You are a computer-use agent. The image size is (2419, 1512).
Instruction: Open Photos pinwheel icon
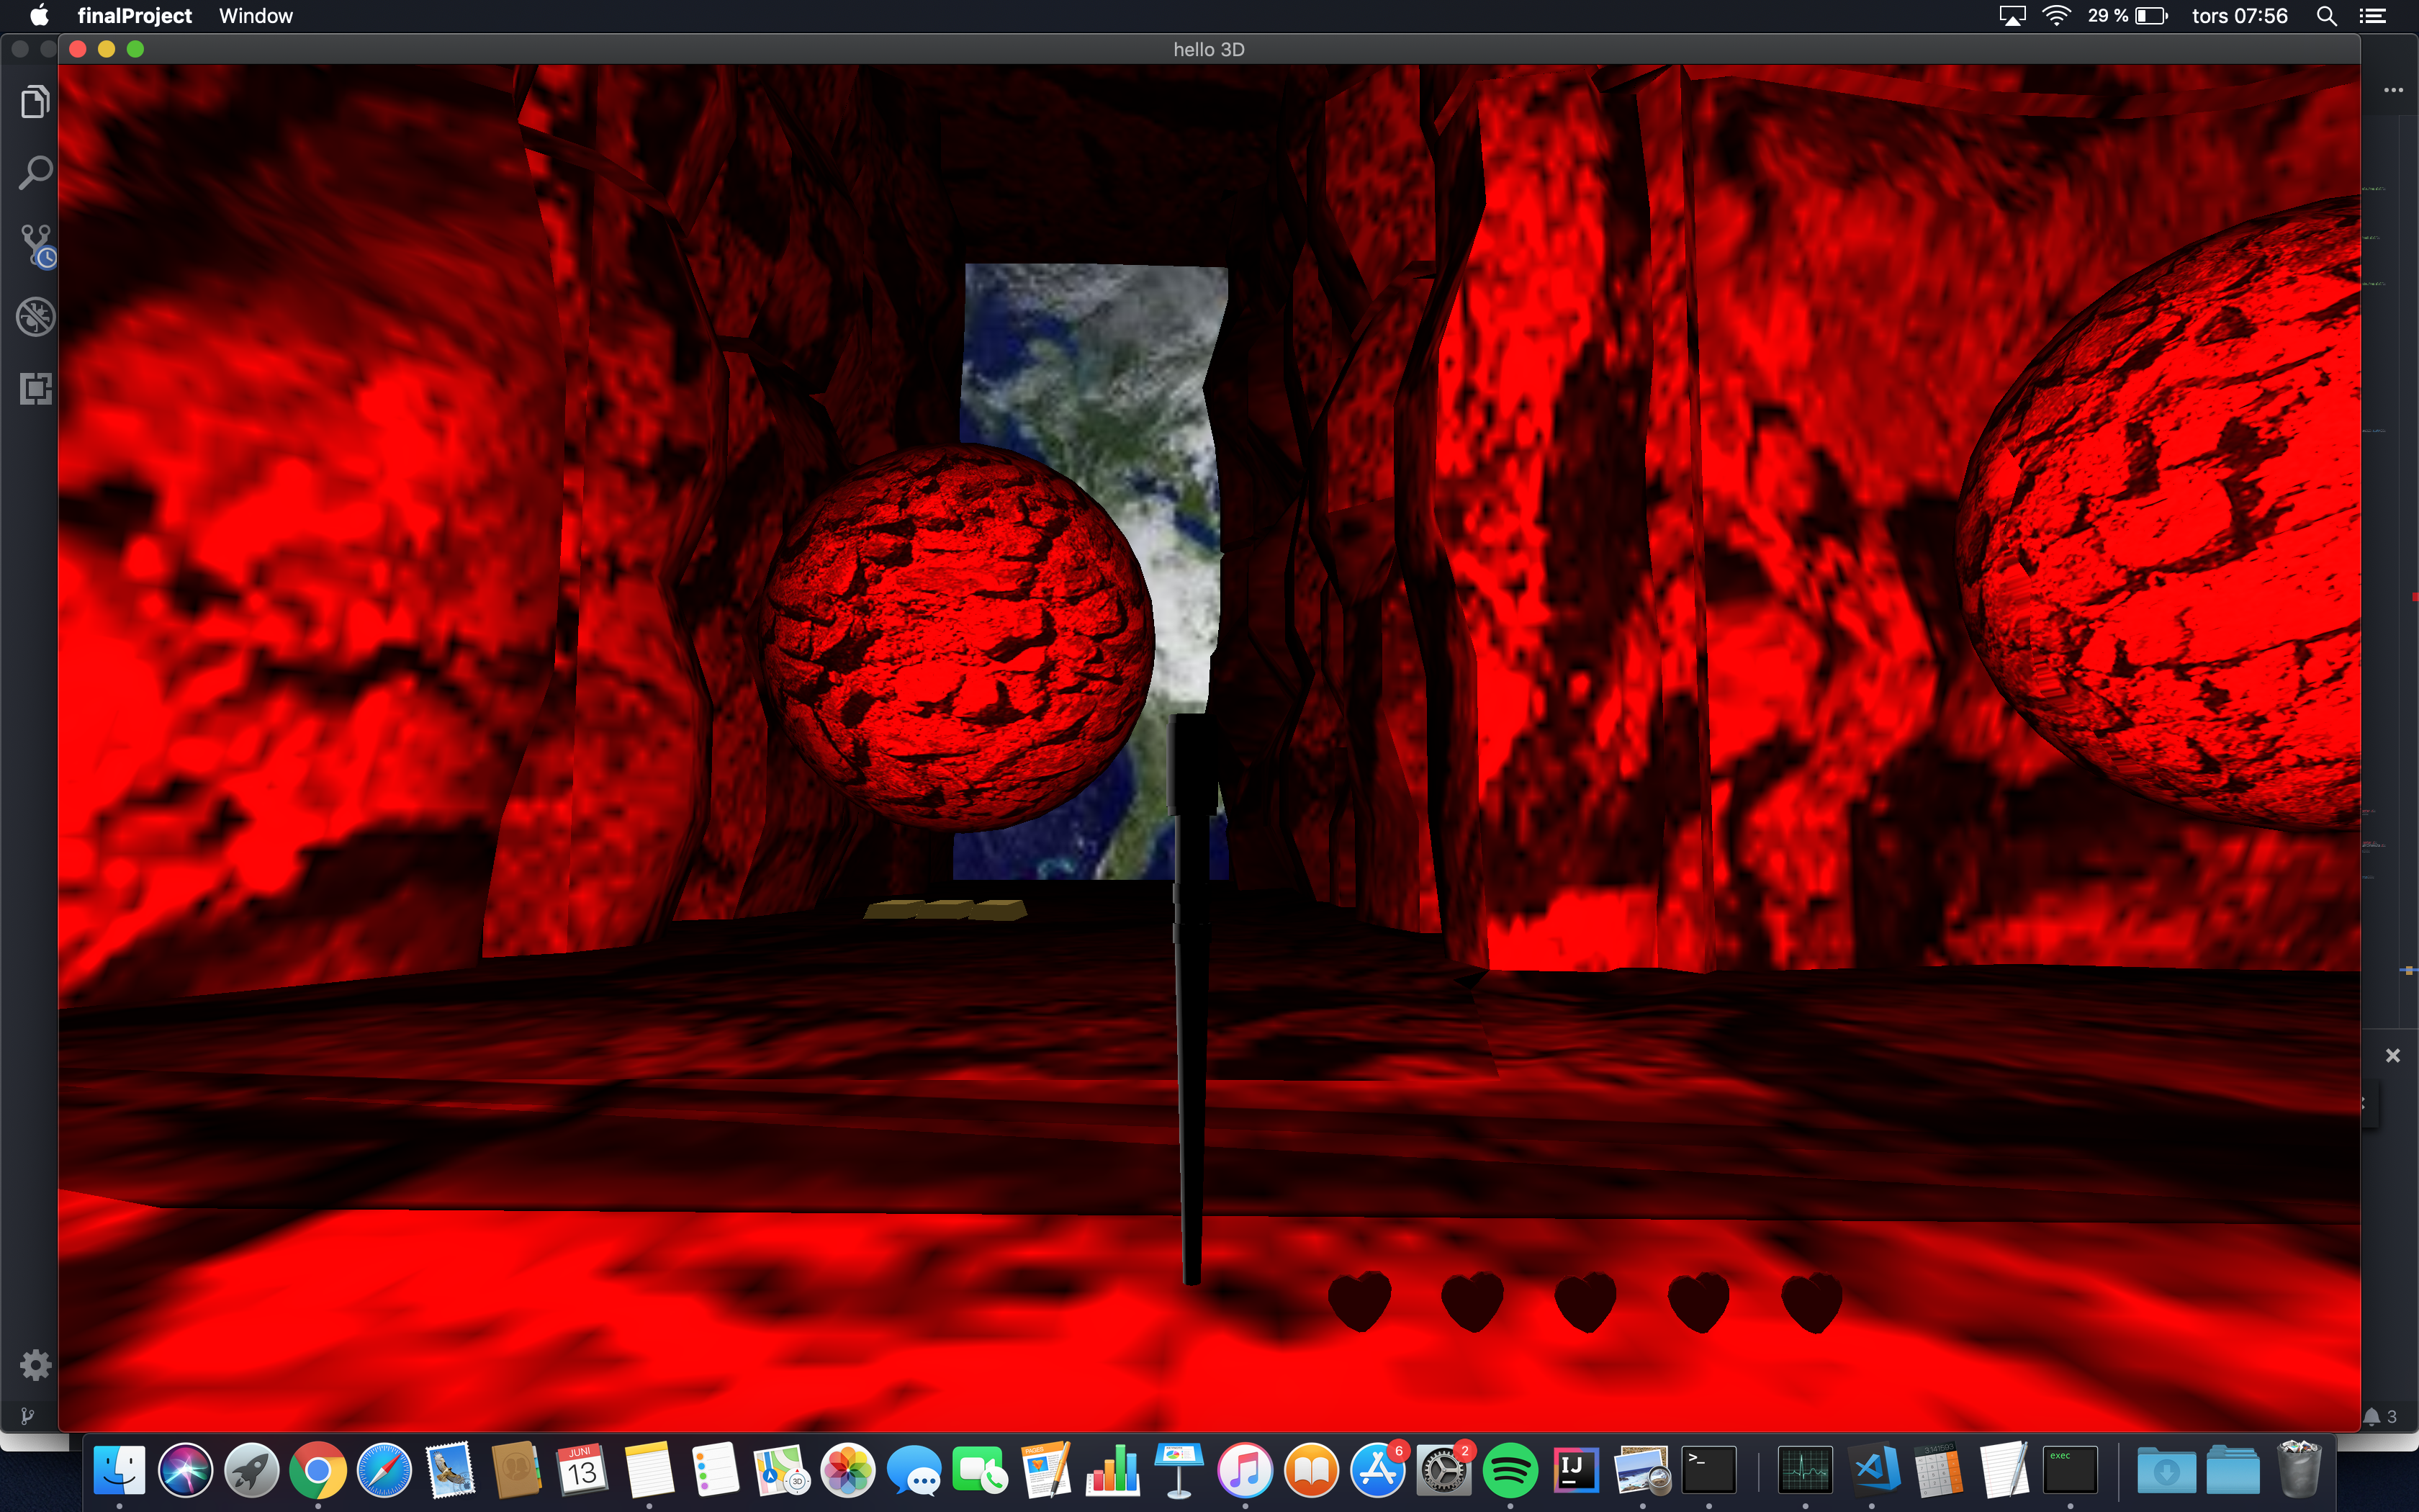click(847, 1470)
